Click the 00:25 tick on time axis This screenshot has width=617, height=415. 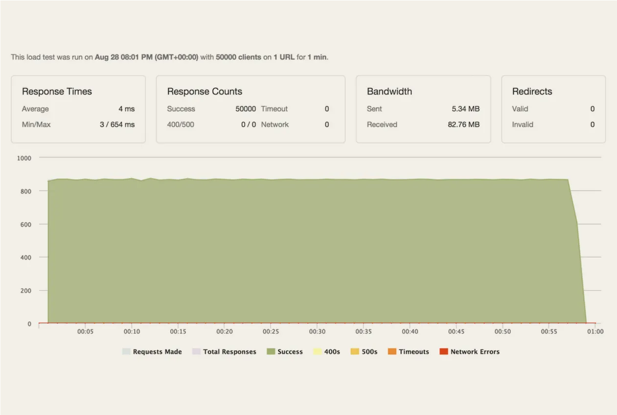click(271, 332)
